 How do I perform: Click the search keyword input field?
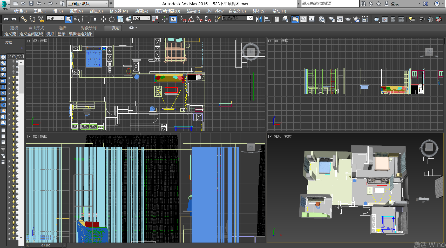pyautogui.click(x=330, y=4)
